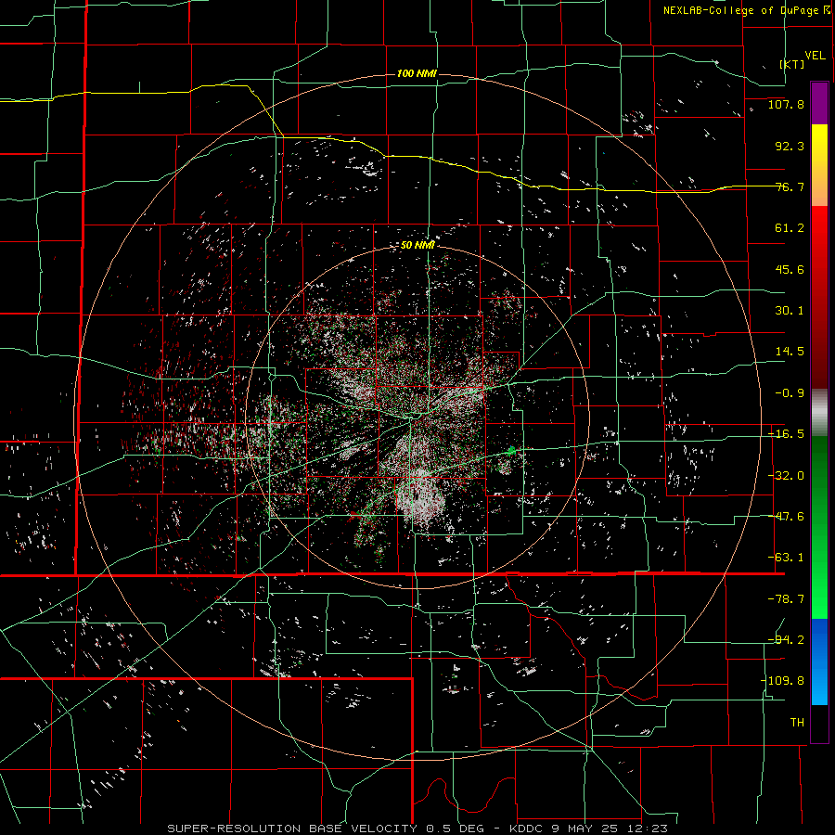Select the -78.7 velocity scale value
Screen dimensions: 835x835
[786, 599]
